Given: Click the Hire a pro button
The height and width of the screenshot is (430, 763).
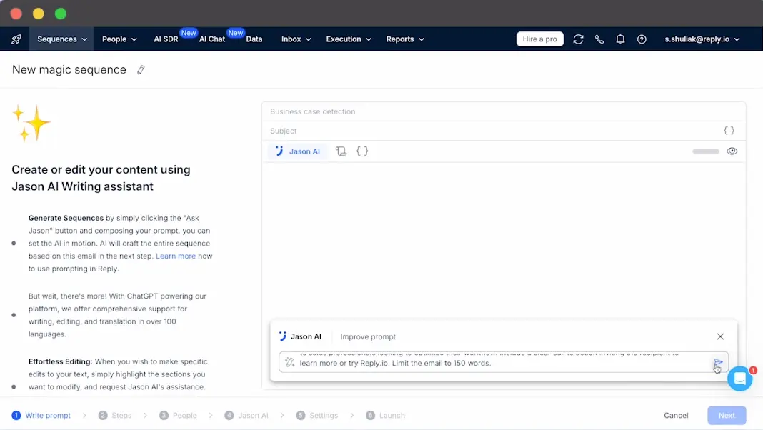Looking at the screenshot, I should [540, 39].
